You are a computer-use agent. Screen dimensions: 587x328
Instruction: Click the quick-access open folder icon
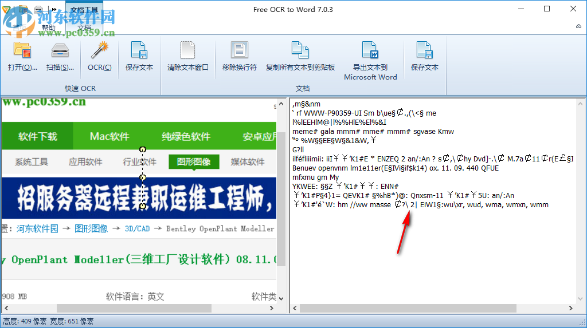(23, 9)
